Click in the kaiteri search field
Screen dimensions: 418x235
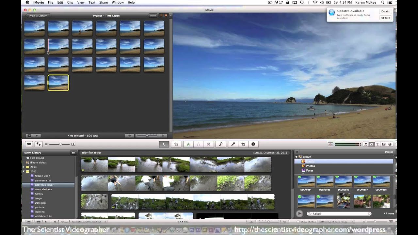pyautogui.click(x=340, y=214)
